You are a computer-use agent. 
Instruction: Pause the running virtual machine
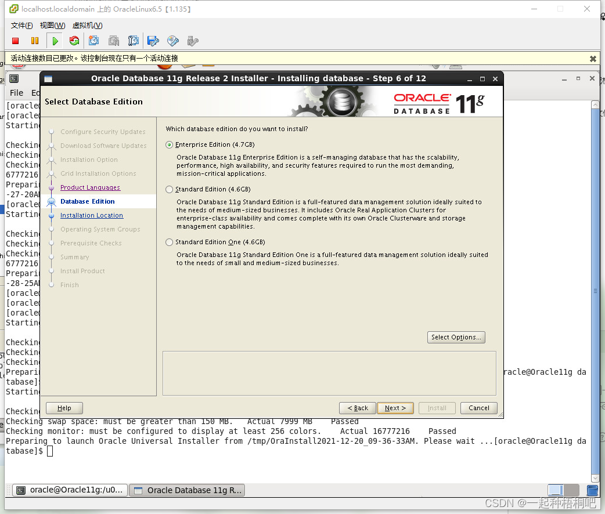click(x=35, y=41)
